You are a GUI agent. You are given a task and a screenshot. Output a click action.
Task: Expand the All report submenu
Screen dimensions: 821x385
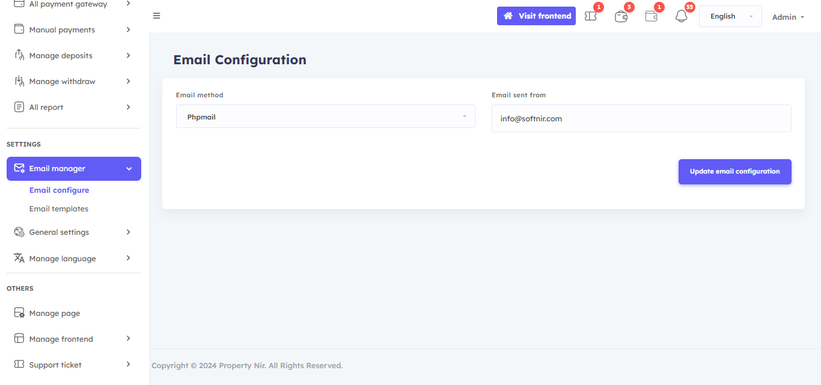coord(128,107)
